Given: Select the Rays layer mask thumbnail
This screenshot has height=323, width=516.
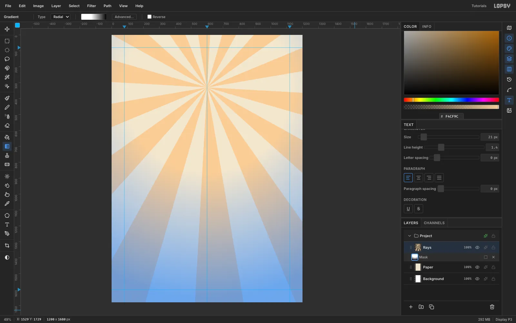Looking at the screenshot, I should coord(415,257).
